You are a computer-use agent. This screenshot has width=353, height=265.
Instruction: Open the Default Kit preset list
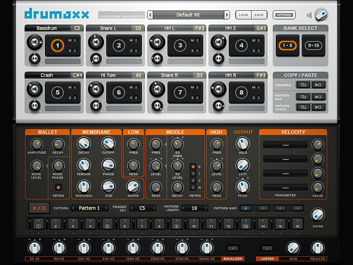189,15
